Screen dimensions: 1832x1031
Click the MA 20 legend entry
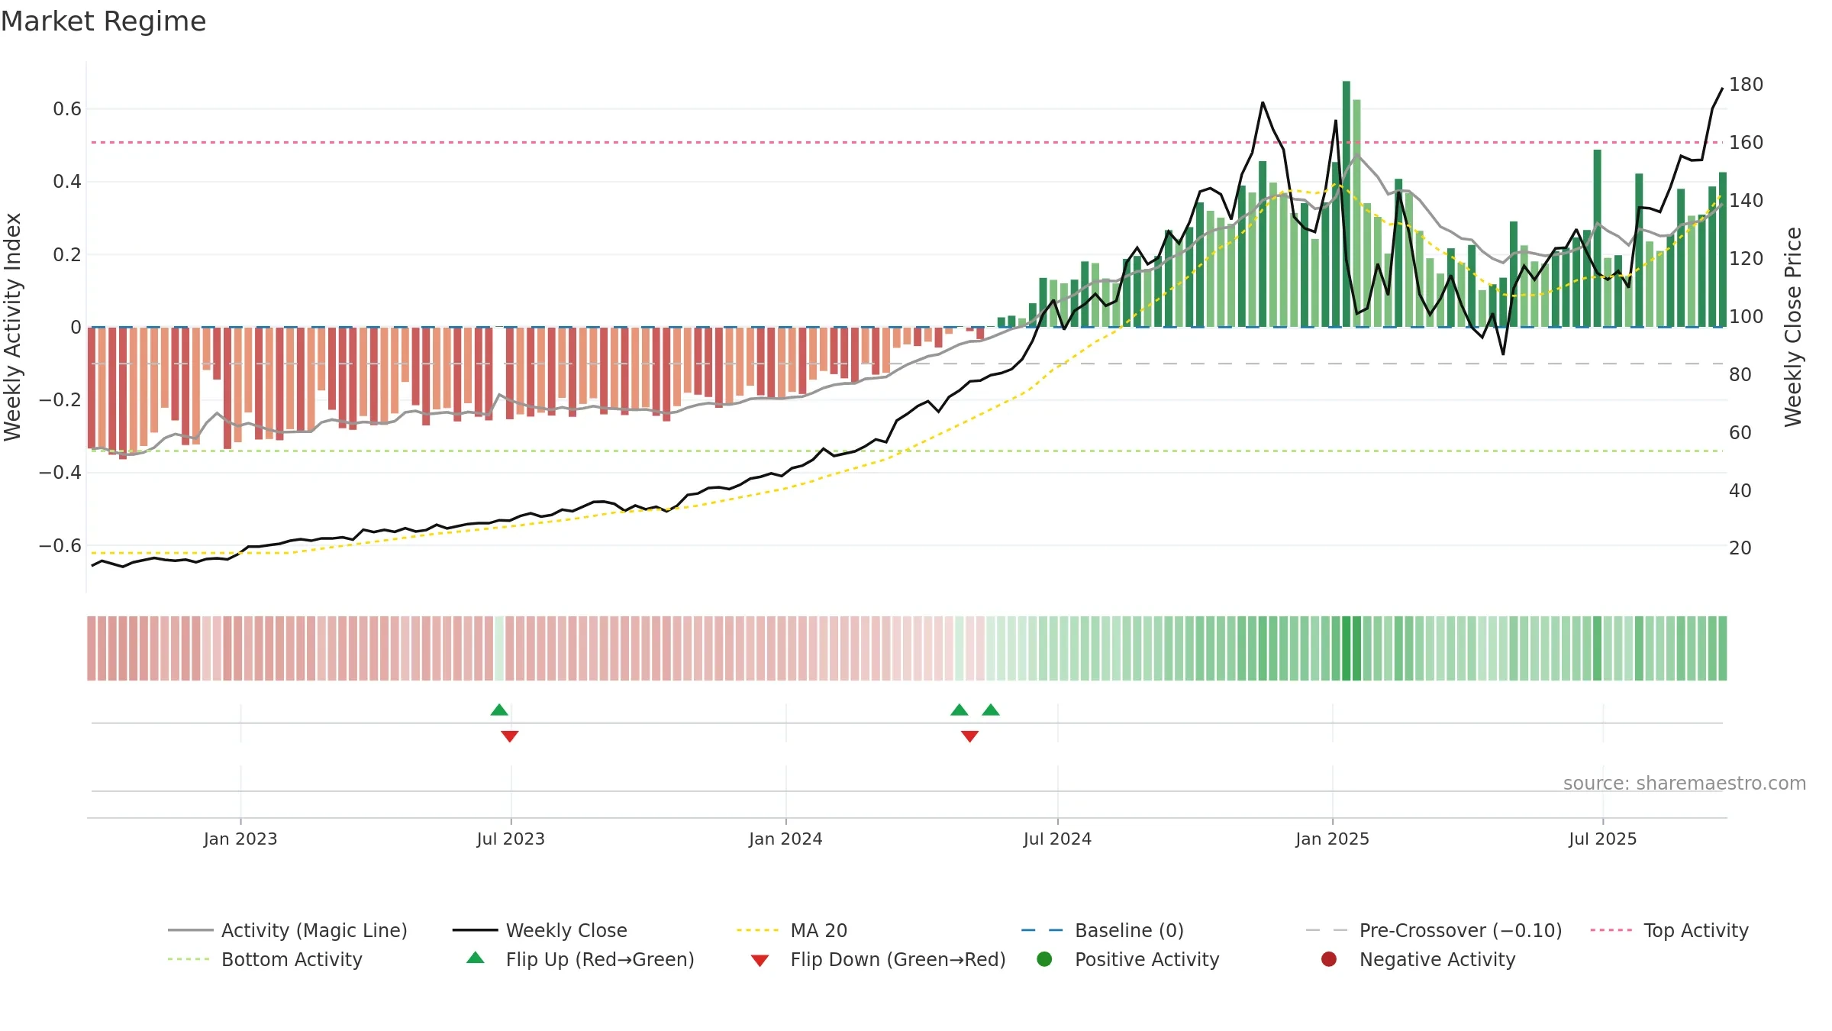[792, 930]
